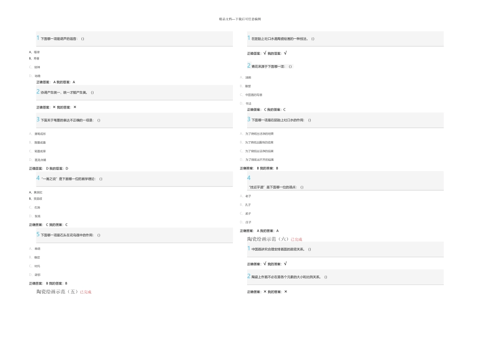Select option D 书法
The image size is (480, 339).
[x=248, y=103]
